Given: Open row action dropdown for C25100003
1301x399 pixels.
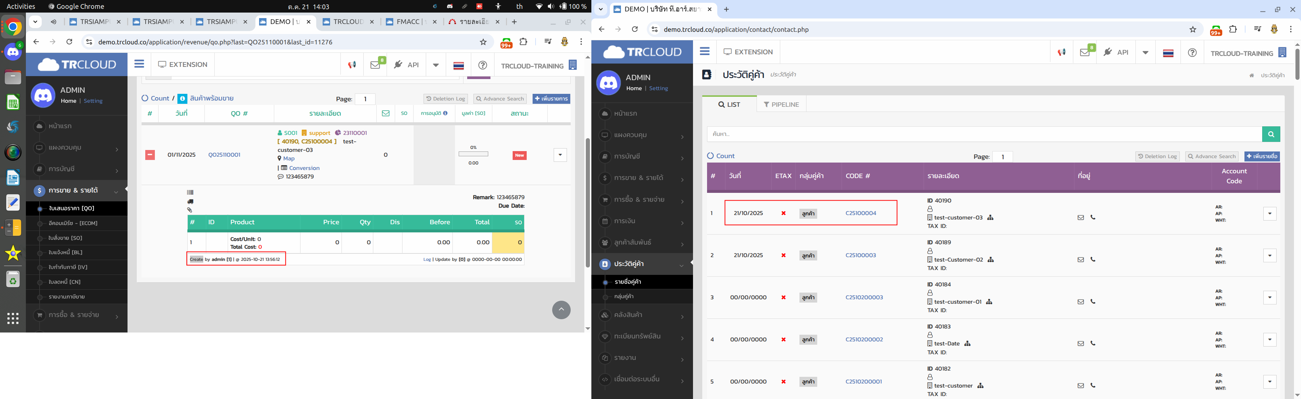Looking at the screenshot, I should click(1269, 256).
